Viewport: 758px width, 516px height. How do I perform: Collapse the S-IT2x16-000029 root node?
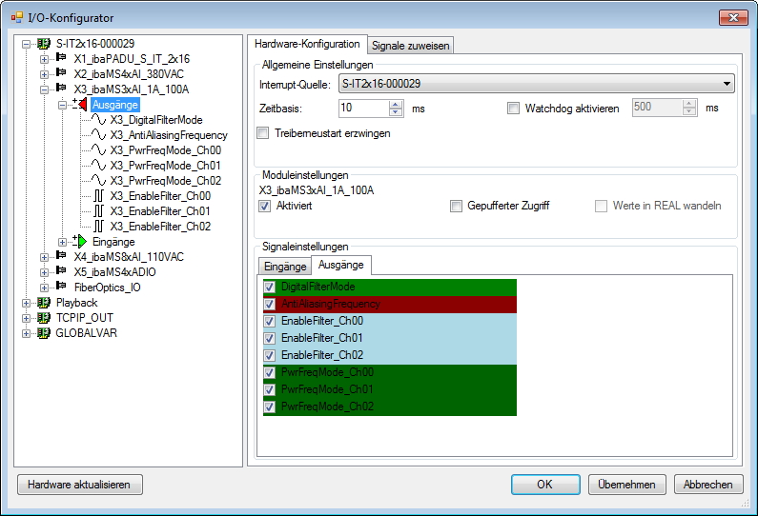click(x=26, y=45)
